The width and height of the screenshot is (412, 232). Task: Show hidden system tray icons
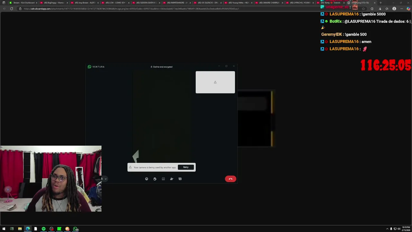pos(387,229)
